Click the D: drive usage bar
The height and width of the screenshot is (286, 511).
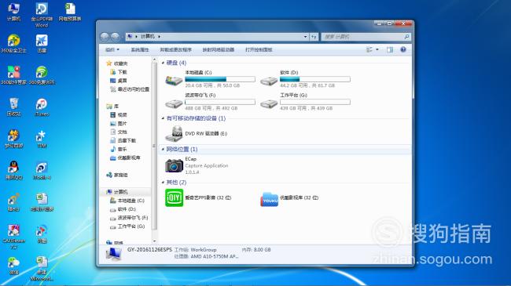coord(315,79)
